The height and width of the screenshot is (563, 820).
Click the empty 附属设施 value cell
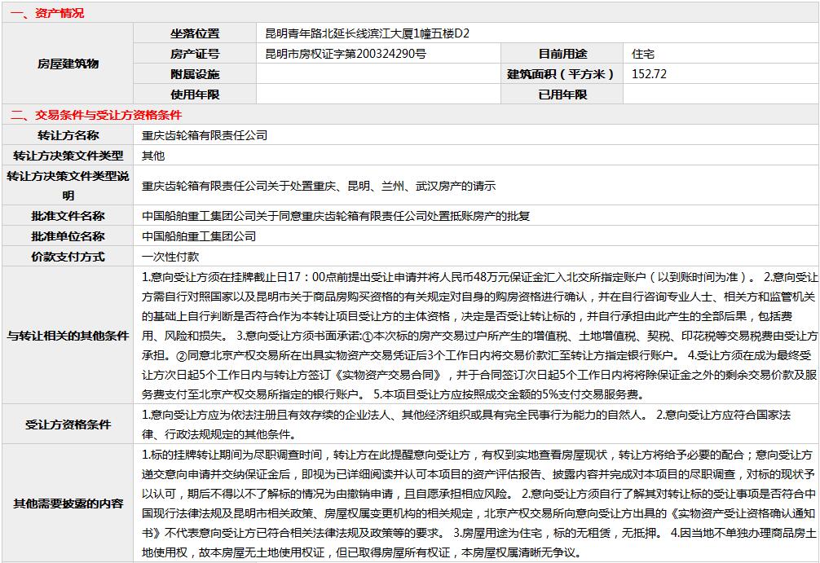click(x=378, y=74)
